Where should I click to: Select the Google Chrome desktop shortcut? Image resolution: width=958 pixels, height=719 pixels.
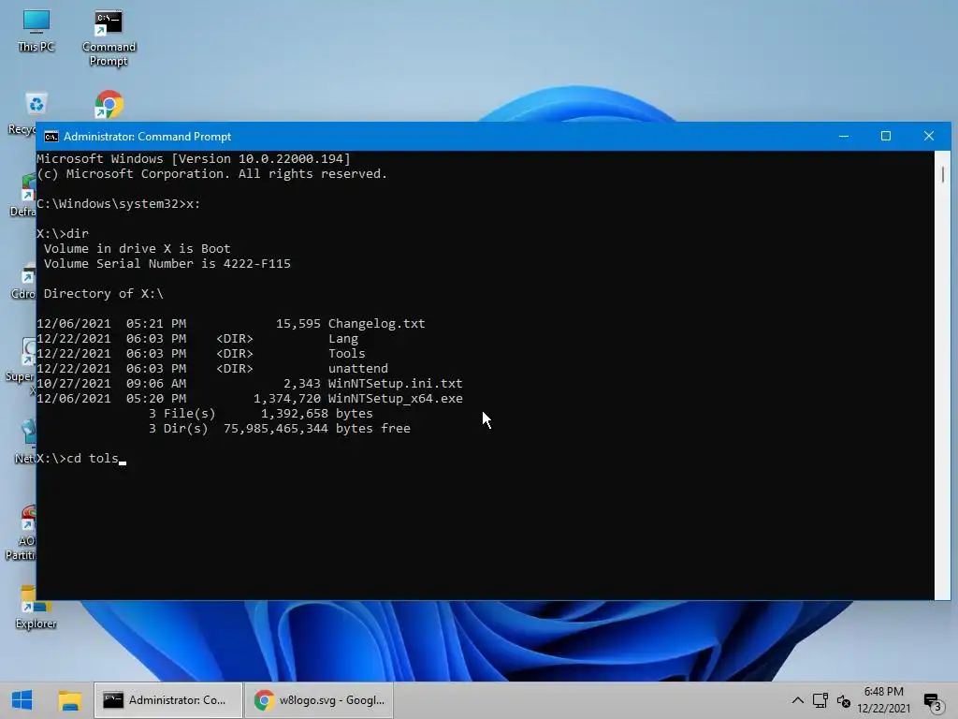click(109, 105)
